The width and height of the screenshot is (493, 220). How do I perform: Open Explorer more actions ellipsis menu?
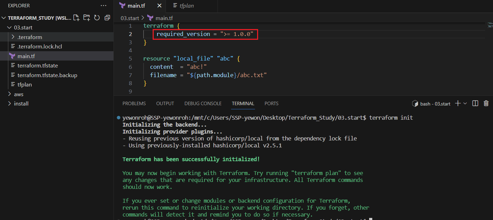103,6
